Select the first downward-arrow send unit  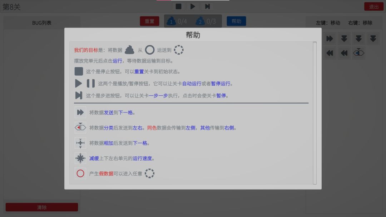(344, 38)
